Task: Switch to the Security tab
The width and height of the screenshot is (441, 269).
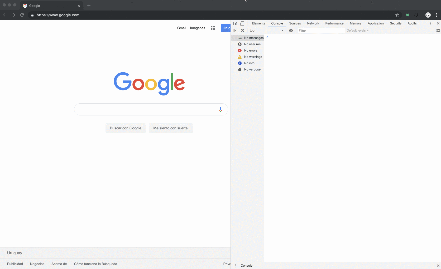Action: click(396, 23)
